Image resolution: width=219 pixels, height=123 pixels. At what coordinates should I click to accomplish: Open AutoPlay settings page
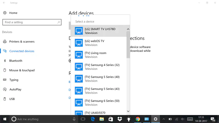pyautogui.click(x=15, y=89)
